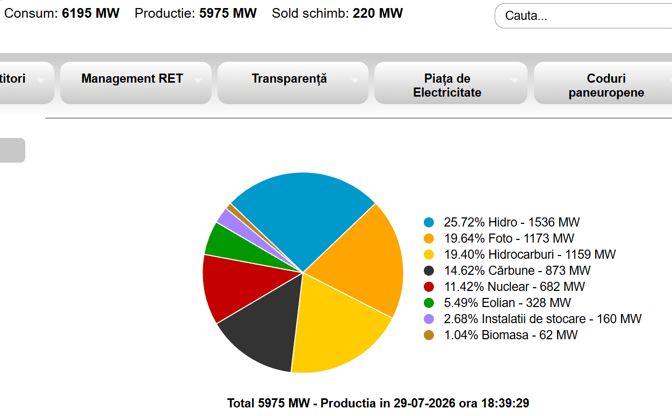Click the blue Hidro legend dot
This screenshot has height=416, width=672.
429,222
